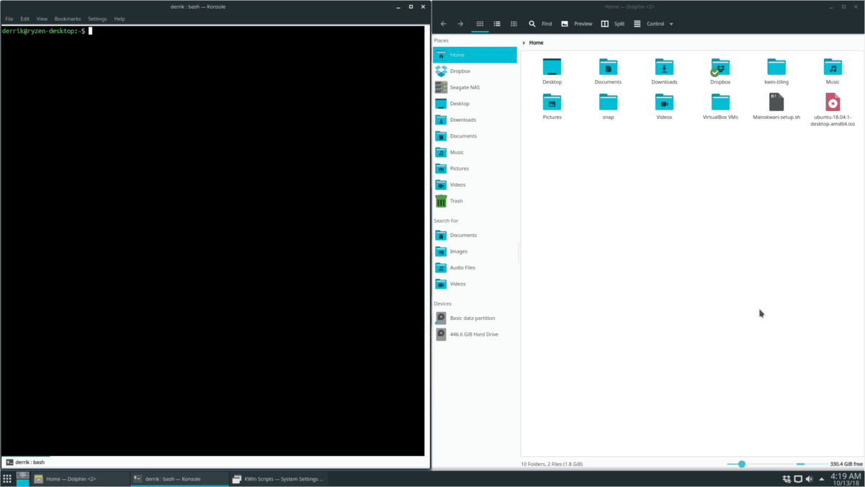Screen dimensions: 865x487
Task: Open Documents entry under Places heading
Action: tap(475, 136)
